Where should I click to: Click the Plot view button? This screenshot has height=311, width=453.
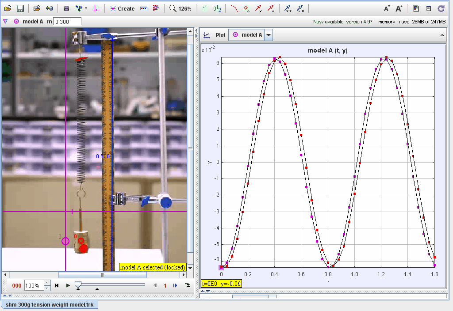pos(215,35)
